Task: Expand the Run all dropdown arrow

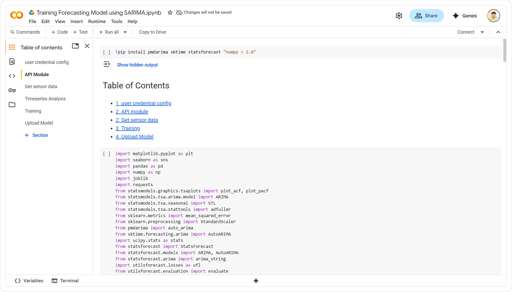Action: 125,32
